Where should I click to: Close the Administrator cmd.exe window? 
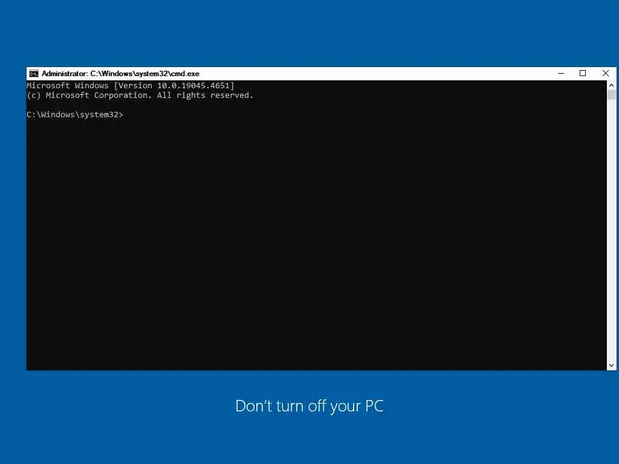click(x=606, y=73)
